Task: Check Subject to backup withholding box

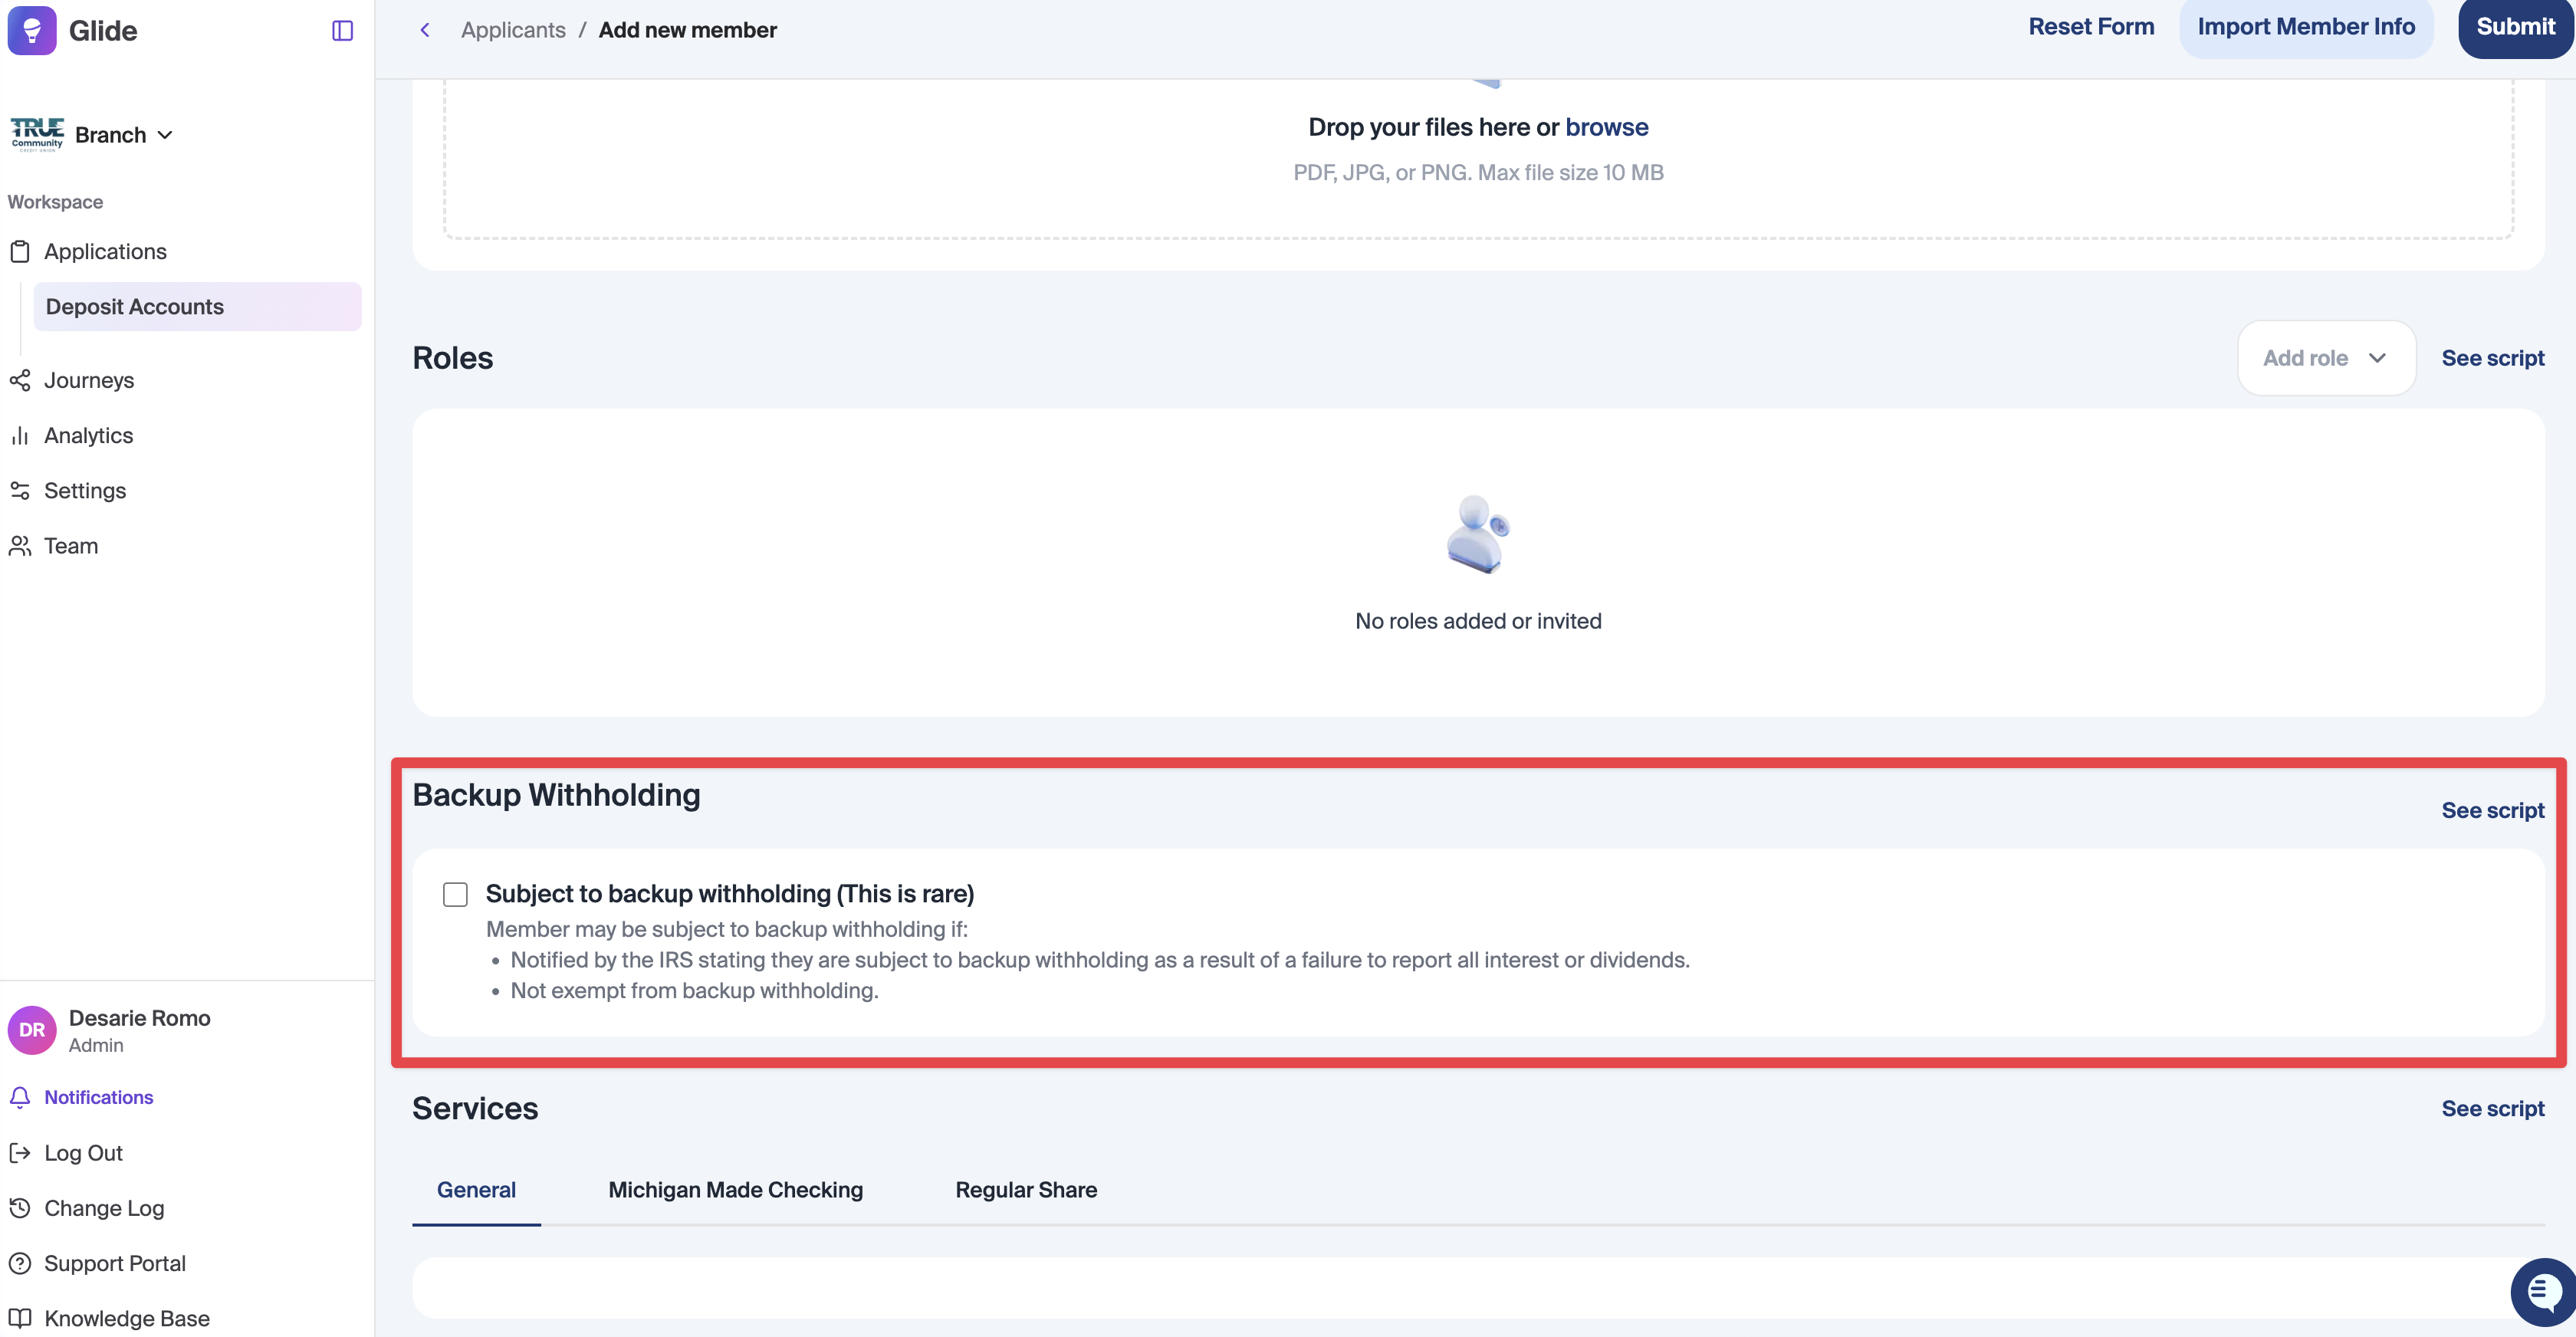Action: tap(455, 894)
